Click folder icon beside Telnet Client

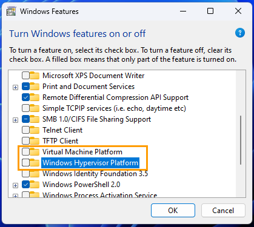pyautogui.click(x=35, y=130)
